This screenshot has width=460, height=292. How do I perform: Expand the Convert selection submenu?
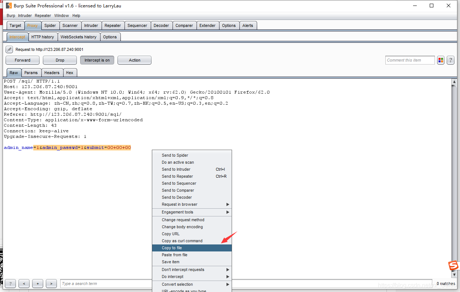(192, 284)
